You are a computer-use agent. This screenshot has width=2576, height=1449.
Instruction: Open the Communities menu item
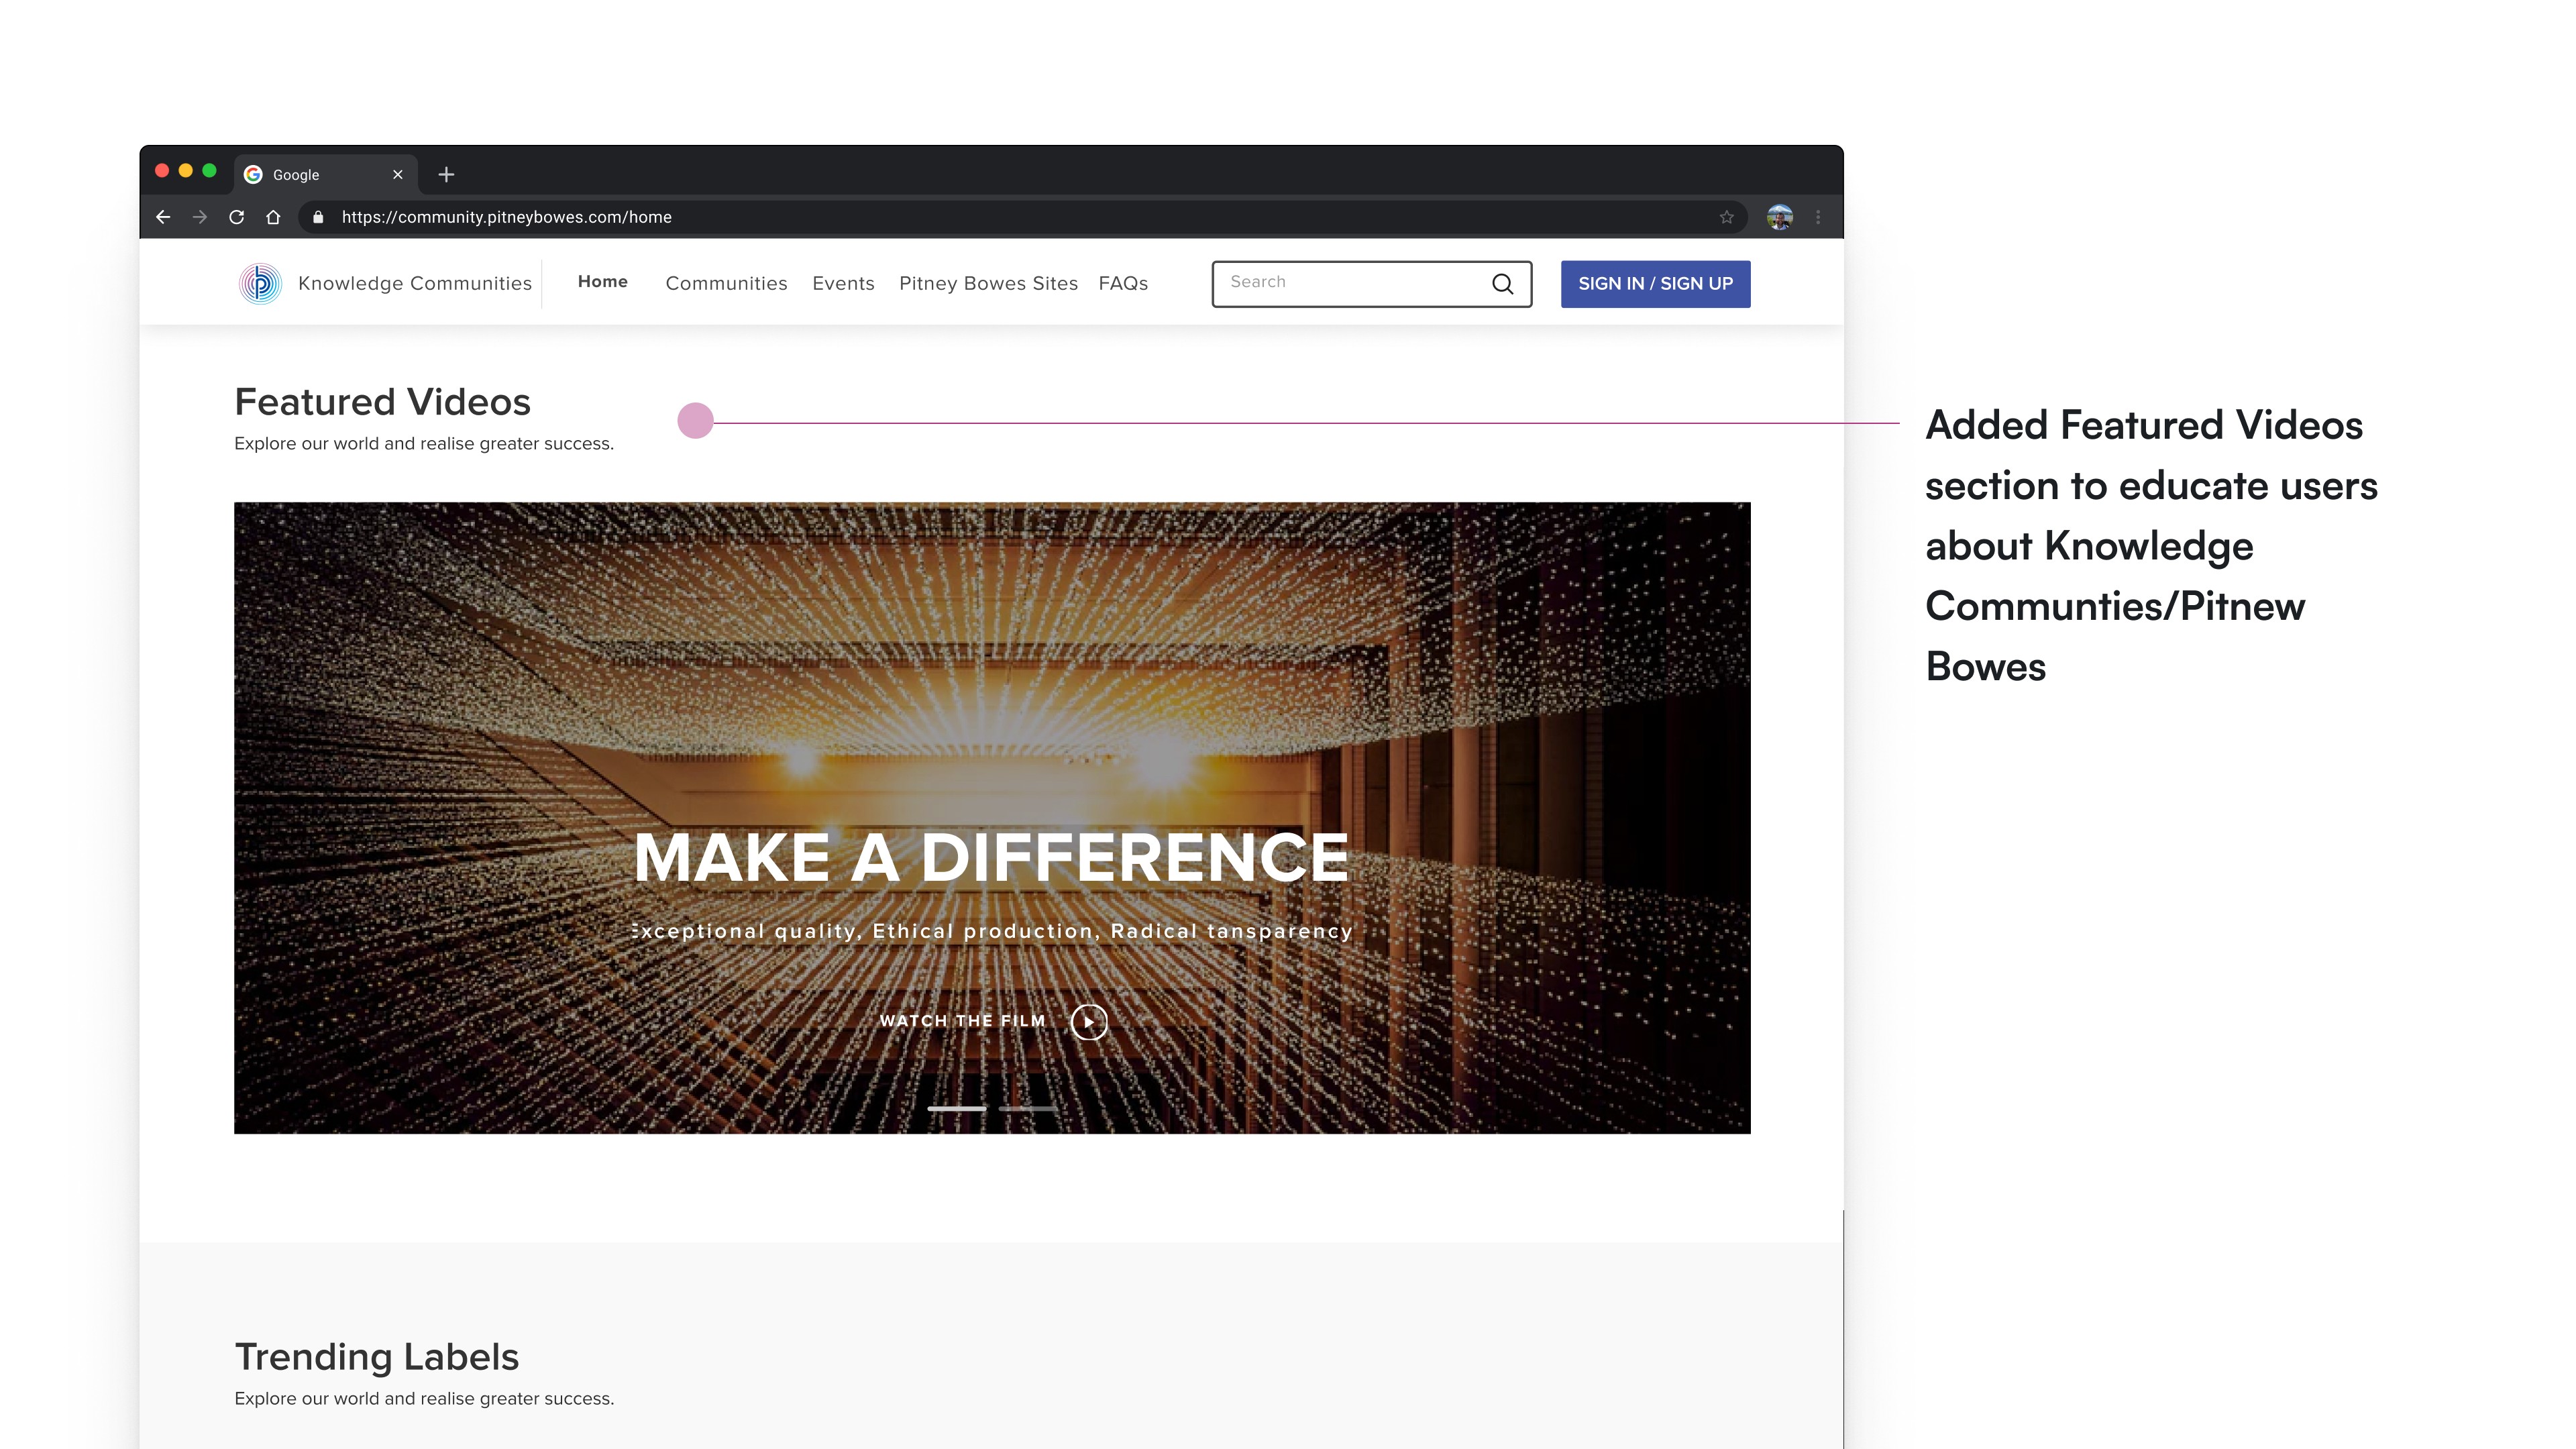pos(726,284)
